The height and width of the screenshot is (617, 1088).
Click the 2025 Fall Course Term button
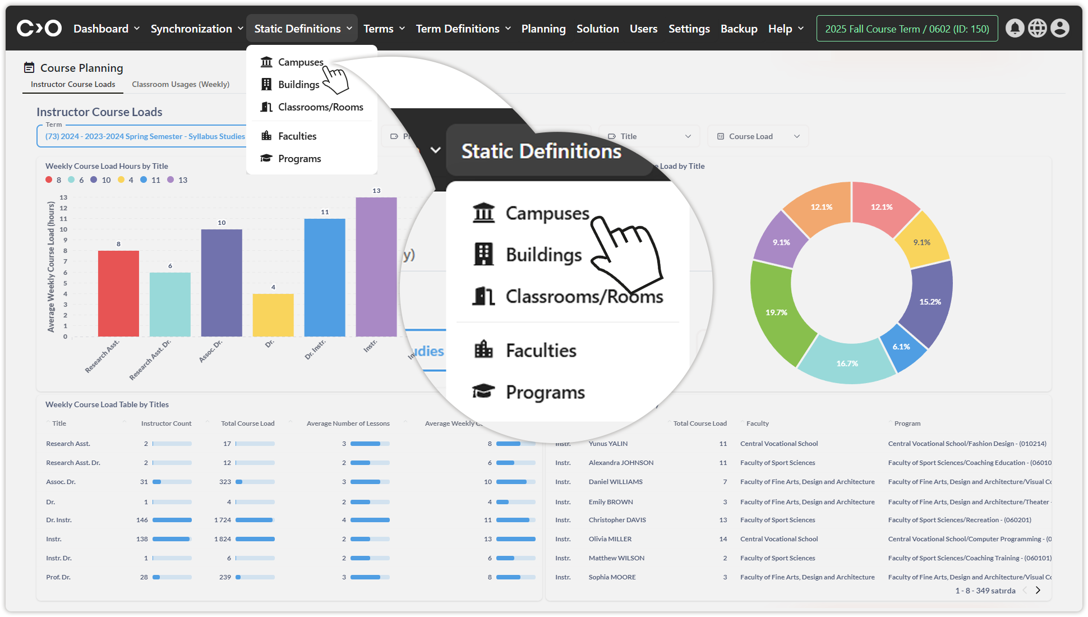pyautogui.click(x=907, y=29)
